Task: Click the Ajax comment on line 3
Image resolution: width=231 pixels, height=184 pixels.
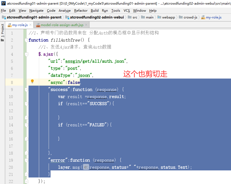Action: coord(75,47)
